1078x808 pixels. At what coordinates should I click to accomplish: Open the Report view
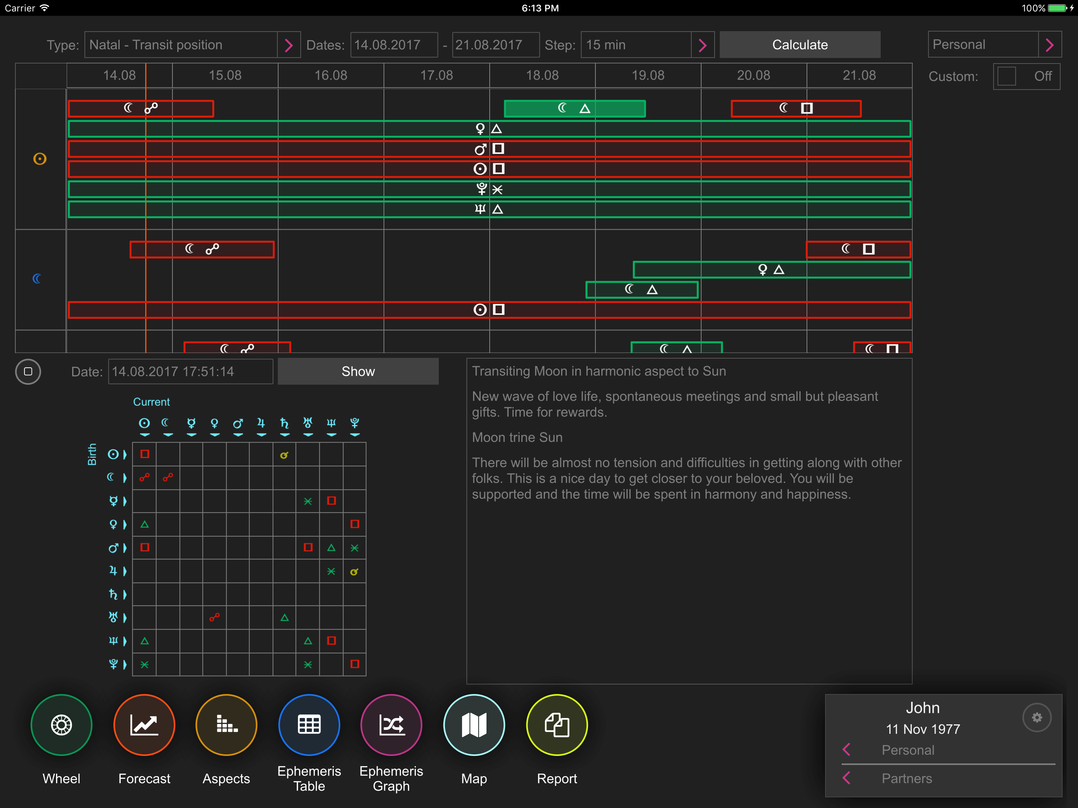(x=557, y=725)
